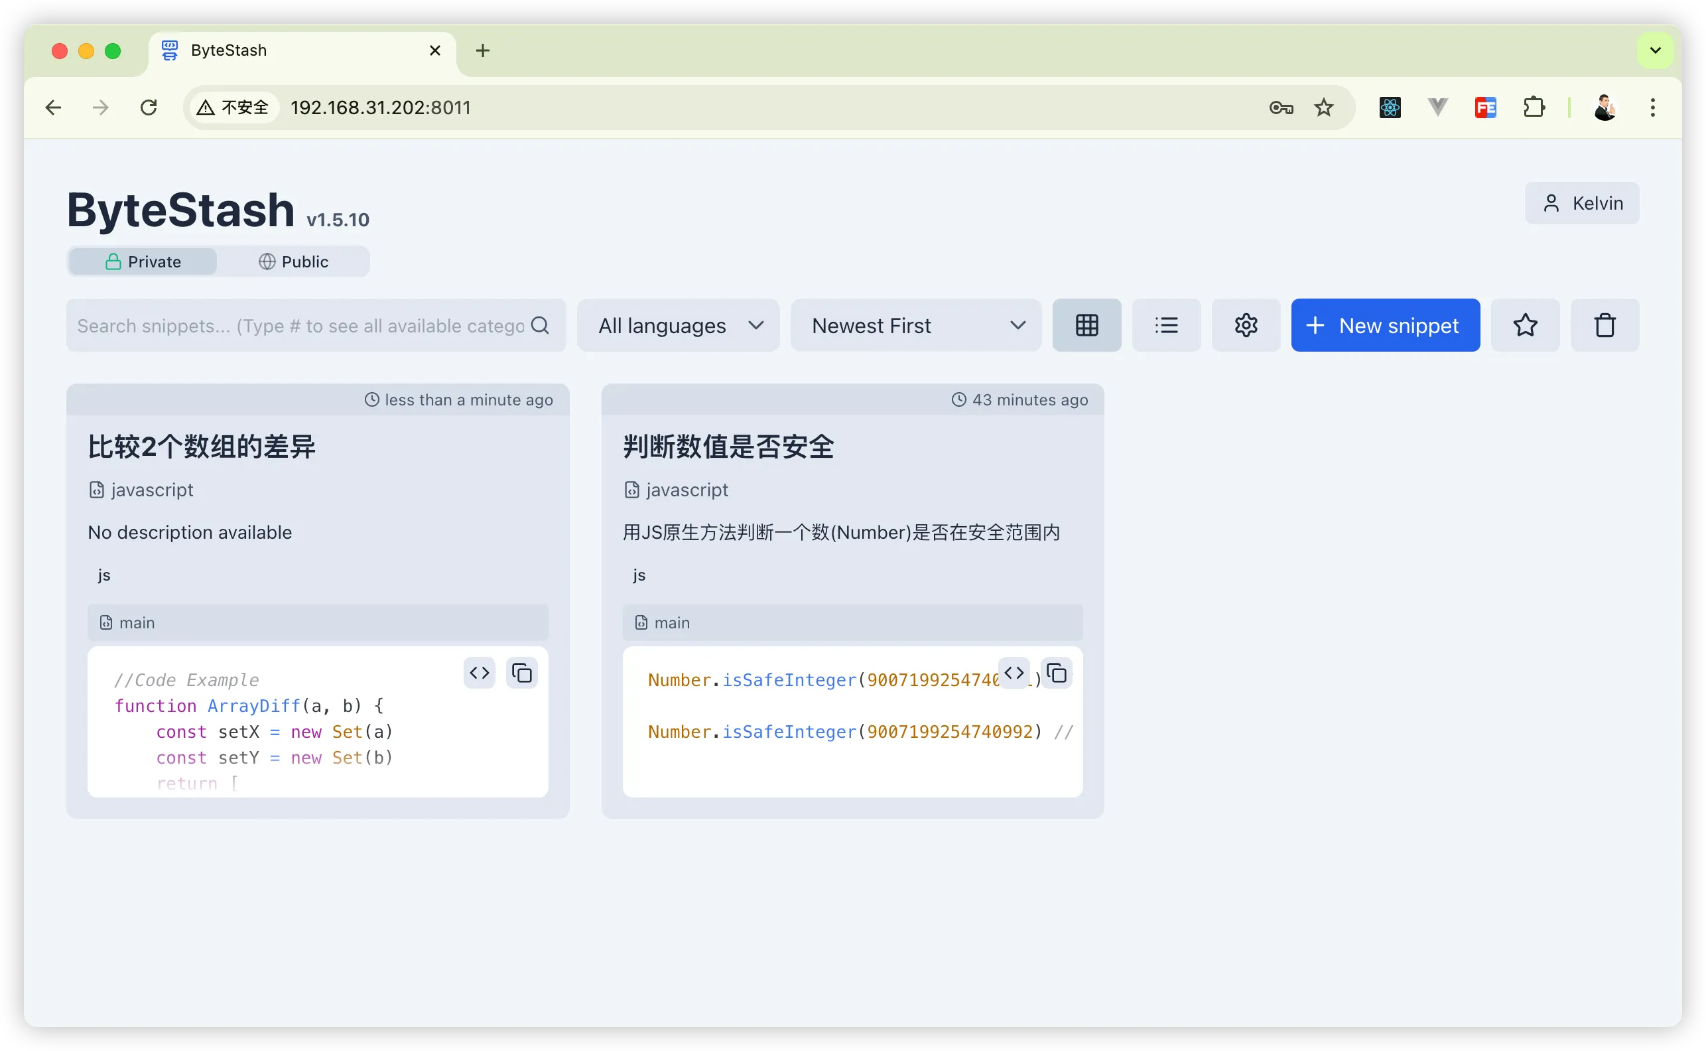1706x1051 pixels.
Task: Open the settings gear
Action: click(1246, 325)
